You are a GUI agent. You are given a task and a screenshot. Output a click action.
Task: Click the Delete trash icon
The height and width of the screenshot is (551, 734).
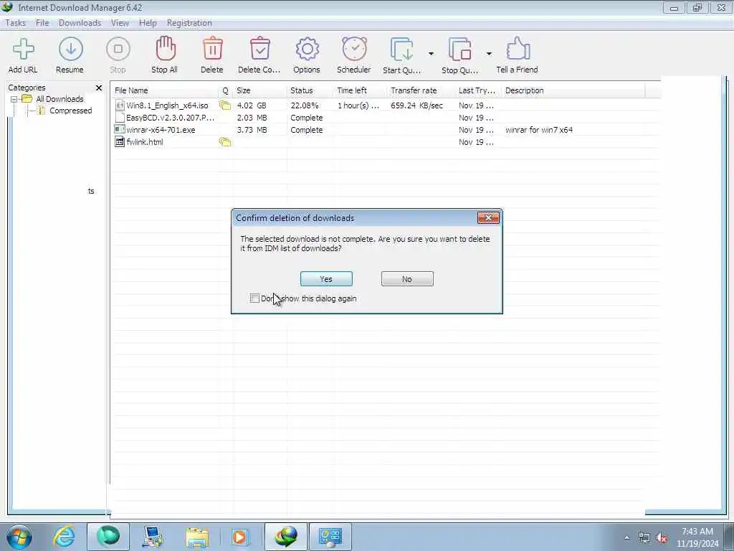pos(212,50)
